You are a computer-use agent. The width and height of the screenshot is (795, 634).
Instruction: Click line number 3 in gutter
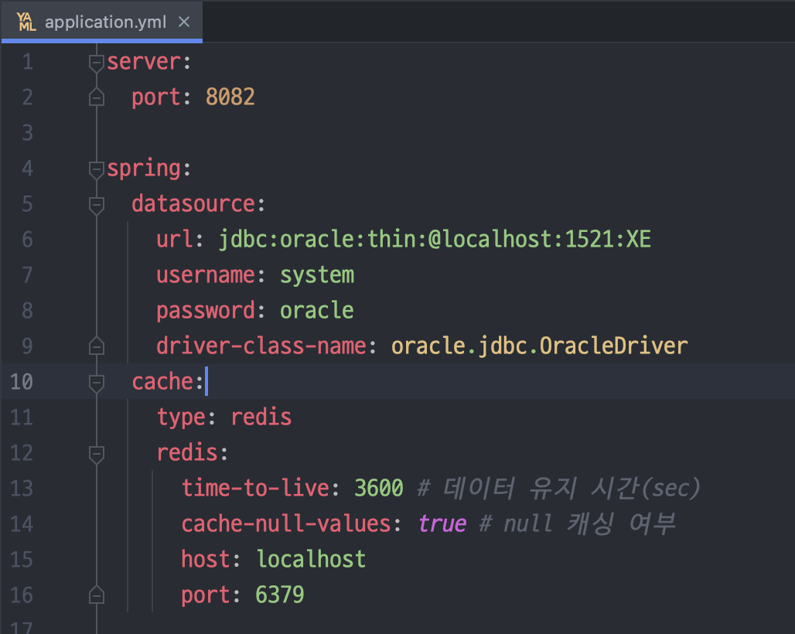pyautogui.click(x=27, y=133)
